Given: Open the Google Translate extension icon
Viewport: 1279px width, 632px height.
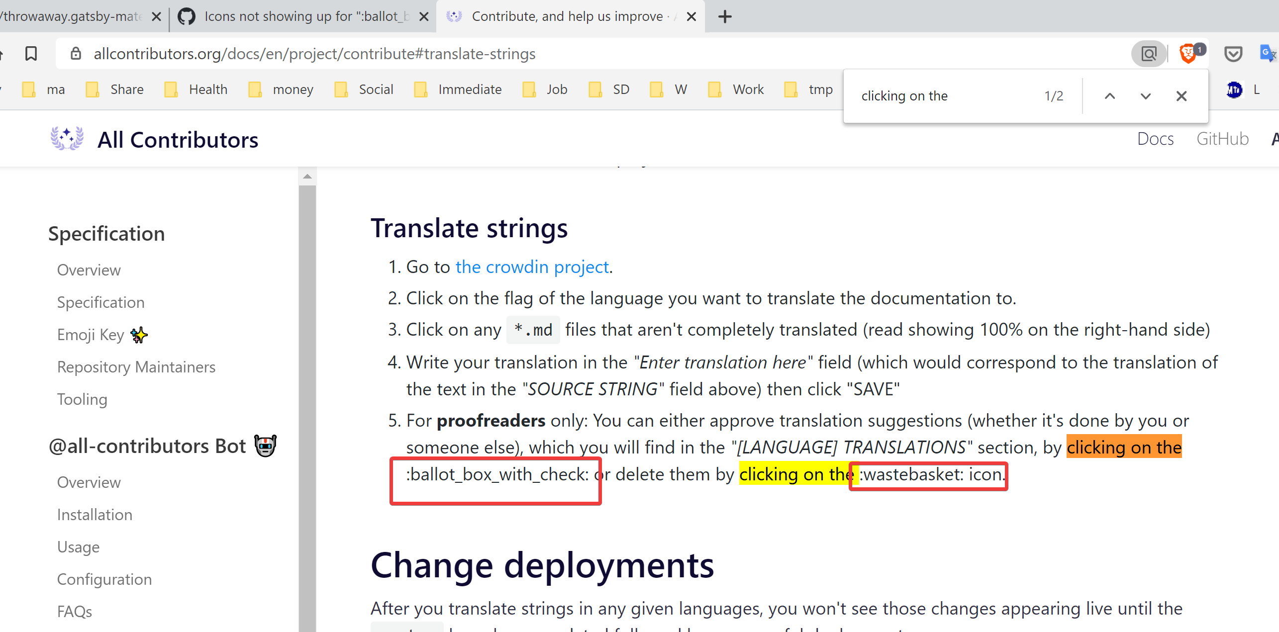Looking at the screenshot, I should (1267, 53).
